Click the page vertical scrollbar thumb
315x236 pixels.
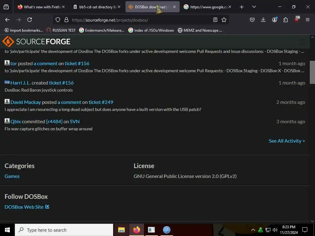click(312, 72)
